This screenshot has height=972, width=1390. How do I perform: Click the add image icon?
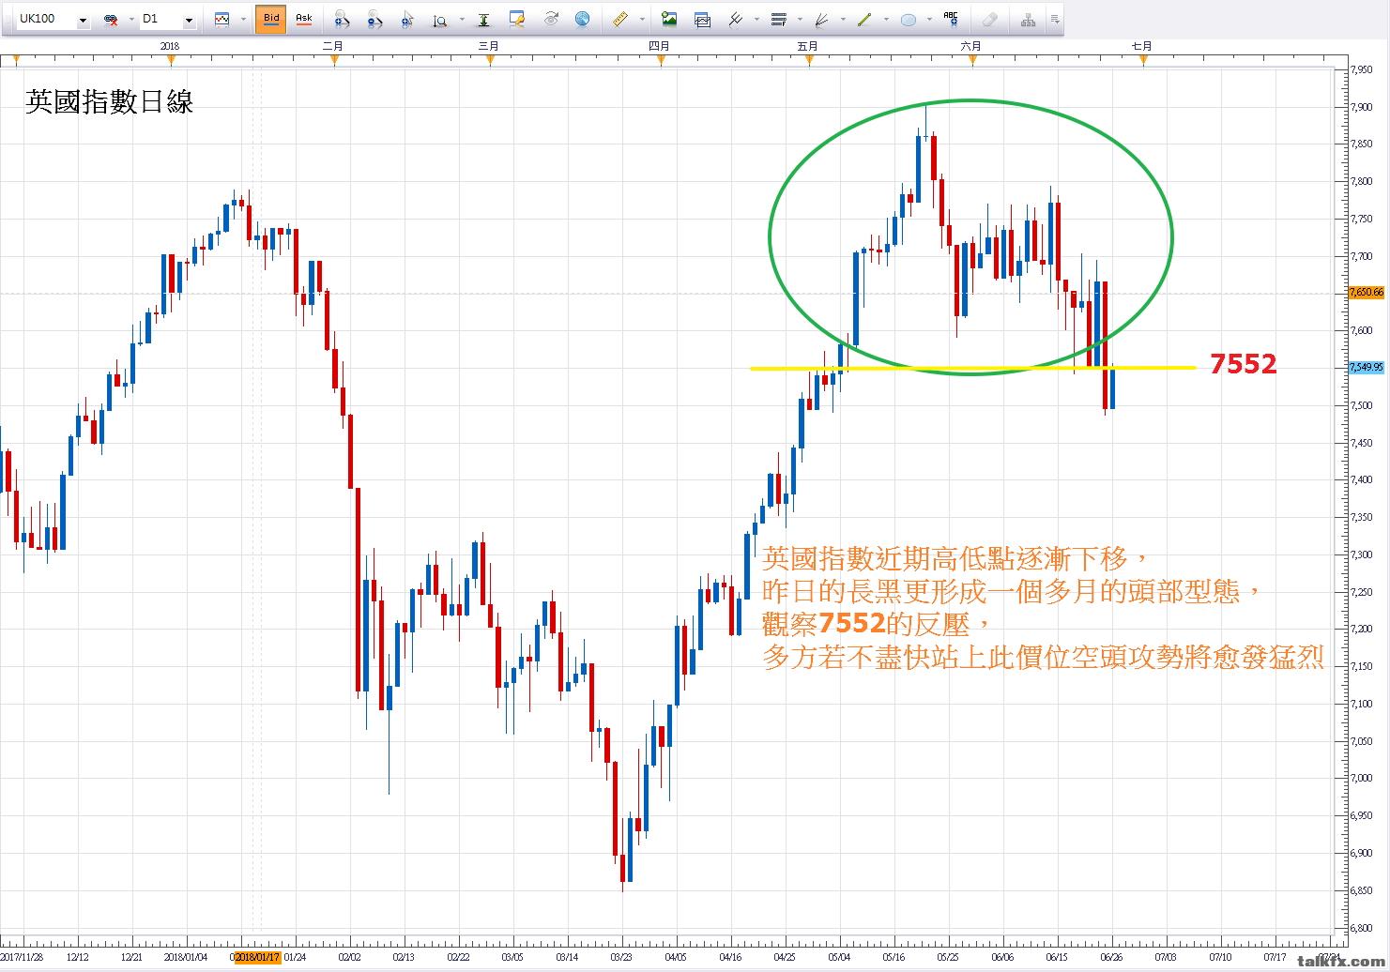pos(669,19)
